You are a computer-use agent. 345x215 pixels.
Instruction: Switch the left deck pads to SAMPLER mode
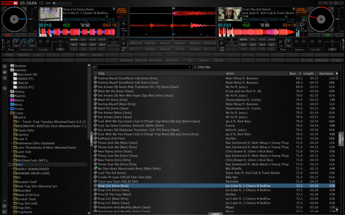pyautogui.click(x=102, y=40)
